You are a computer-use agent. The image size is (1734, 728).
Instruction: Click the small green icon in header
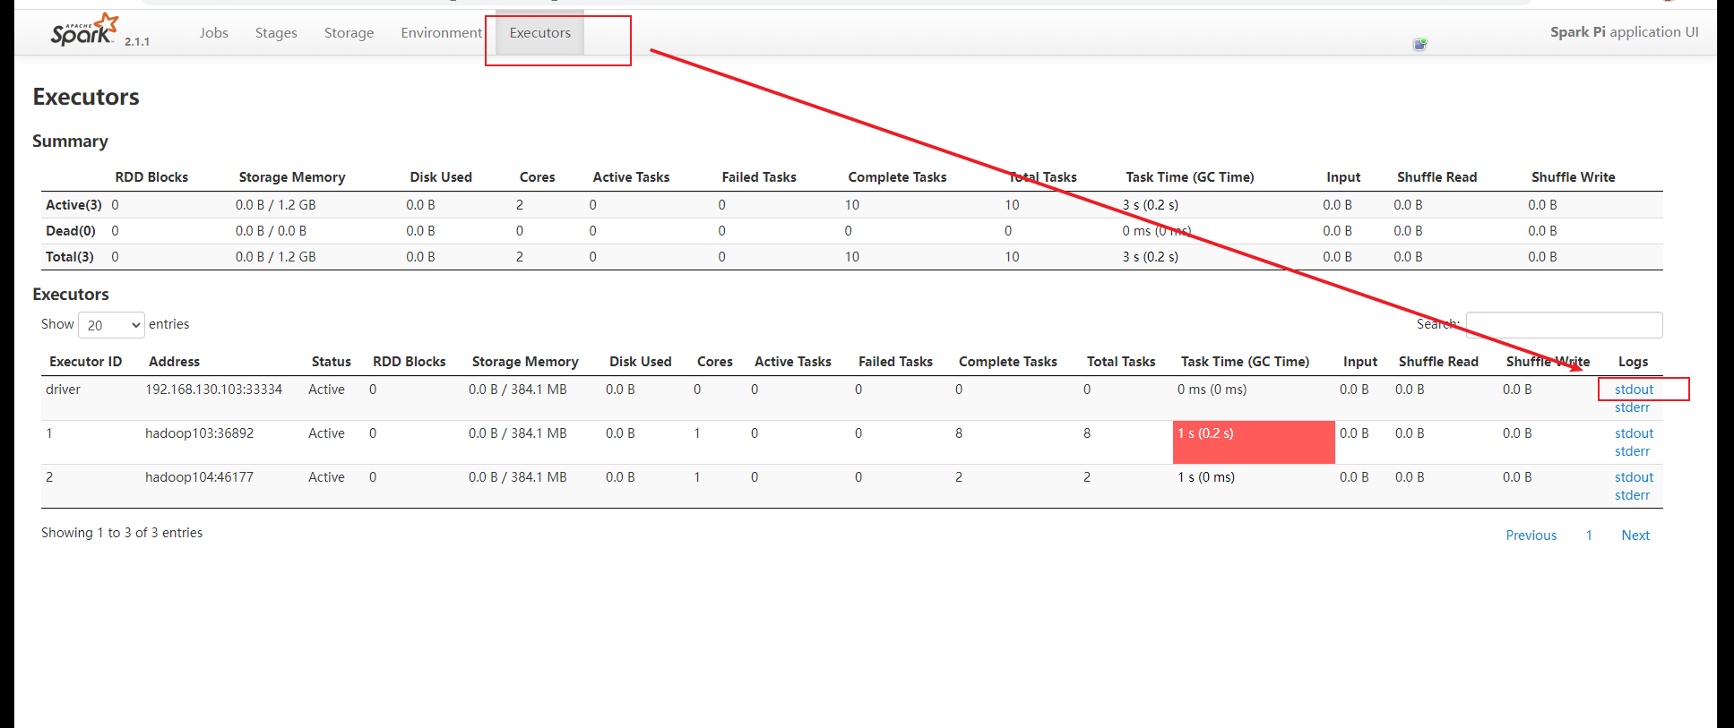(x=1419, y=44)
